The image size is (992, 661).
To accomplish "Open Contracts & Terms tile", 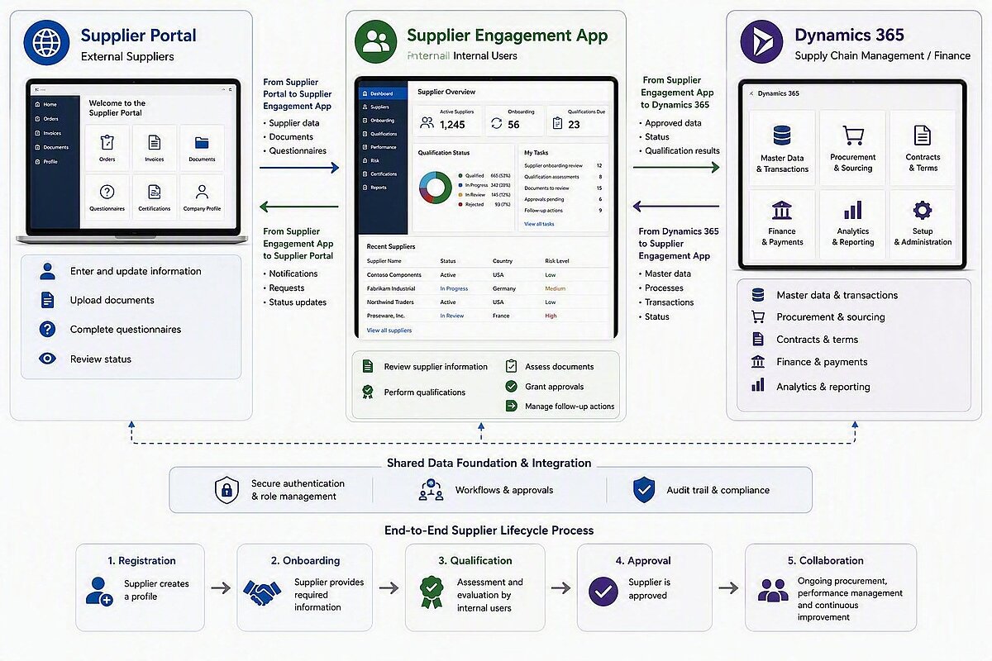I will click(923, 147).
